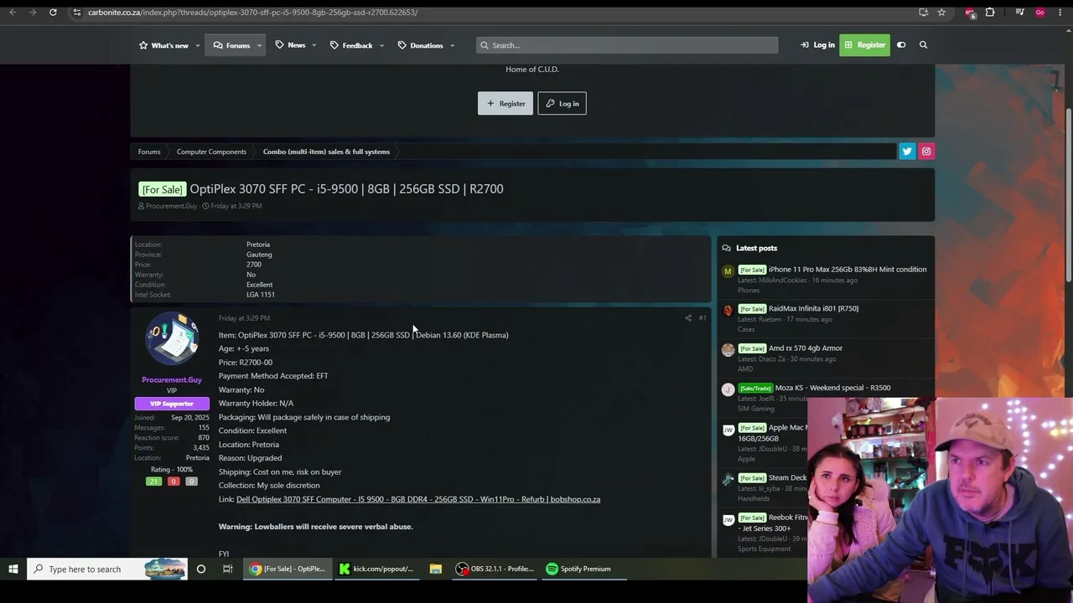Viewport: 1073px width, 603px height.
Task: Toggle the dark/light theme switch
Action: point(901,45)
